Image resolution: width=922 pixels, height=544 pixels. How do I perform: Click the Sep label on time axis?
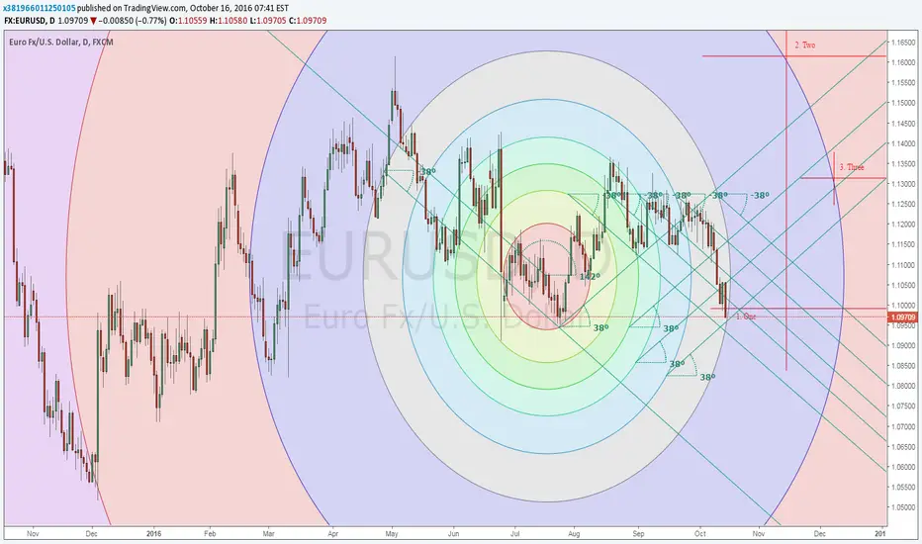pyautogui.click(x=639, y=534)
